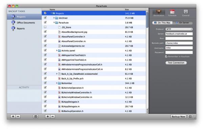Select the Office Documents backup task
The height and width of the screenshot is (129, 203).
point(24,23)
